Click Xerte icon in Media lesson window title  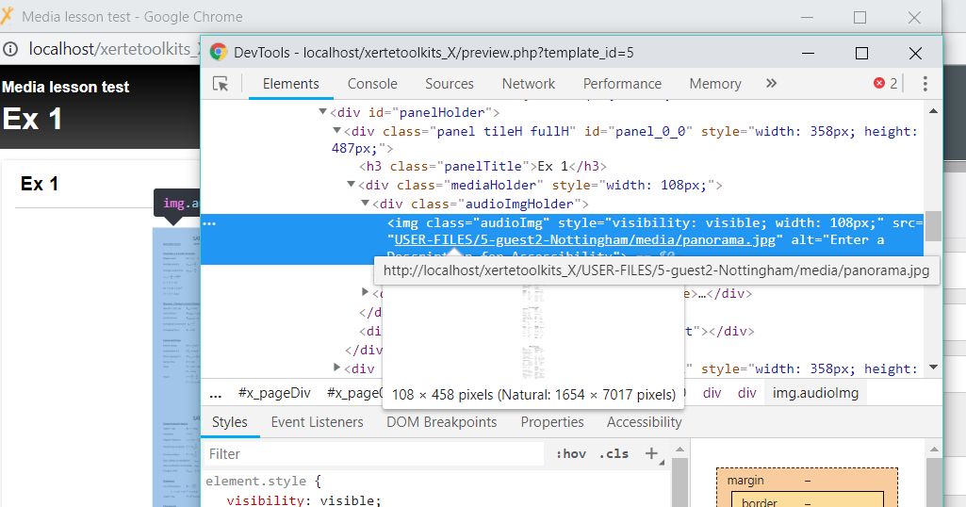click(x=7, y=16)
